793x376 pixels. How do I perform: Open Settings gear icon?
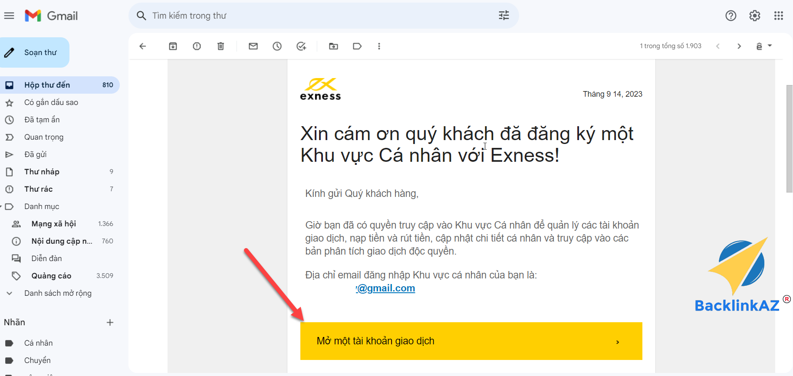pos(755,16)
